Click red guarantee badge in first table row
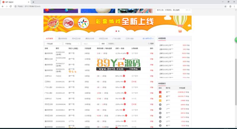Viewport: 237px width, 129px height. tap(128, 53)
